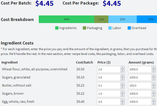Decrease the Price for Sugars, granulated

[x=122, y=79]
